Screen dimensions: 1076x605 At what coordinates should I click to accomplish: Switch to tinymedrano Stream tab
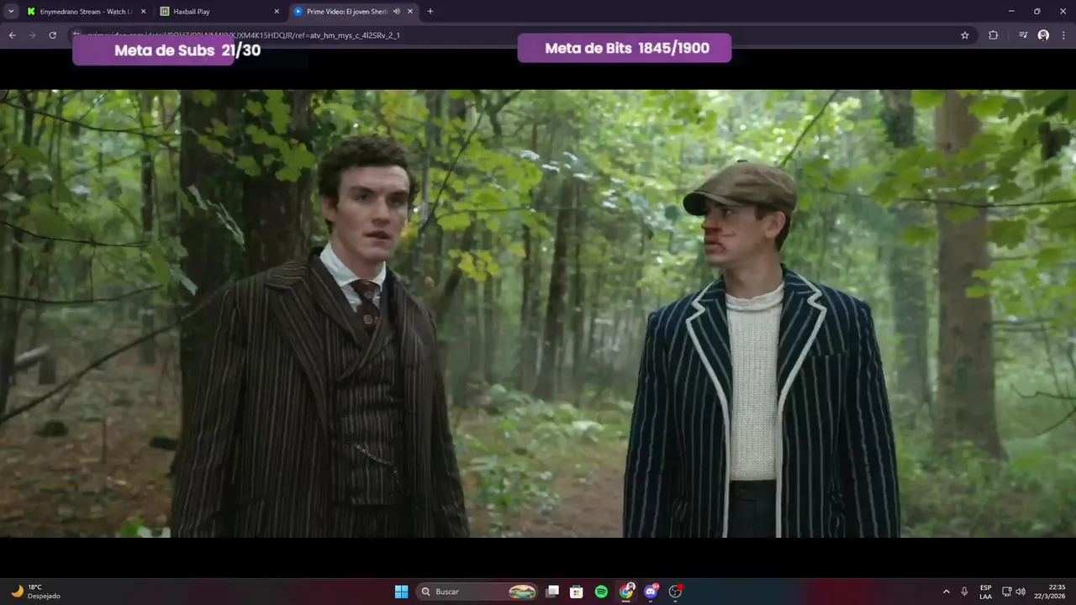tap(86, 11)
